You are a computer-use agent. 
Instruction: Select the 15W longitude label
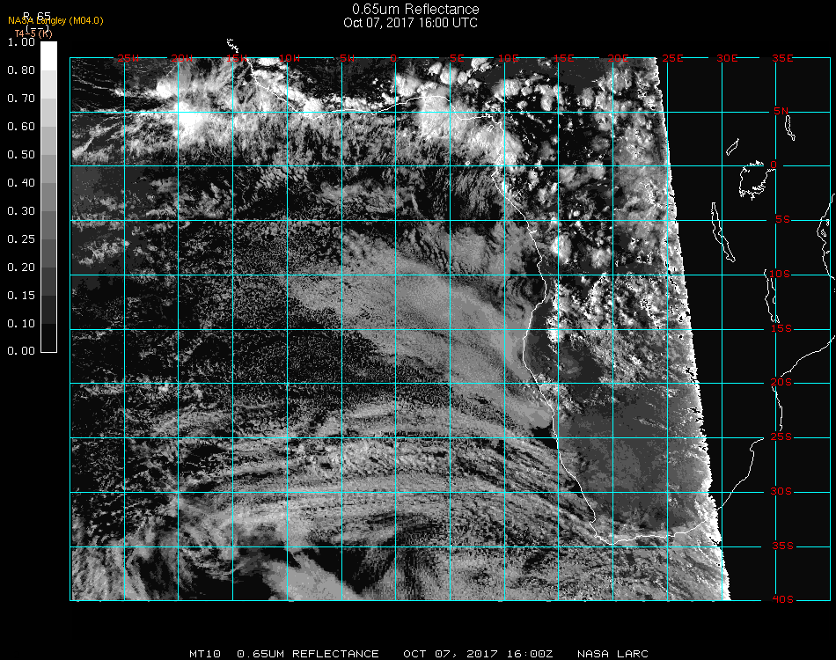point(236,58)
